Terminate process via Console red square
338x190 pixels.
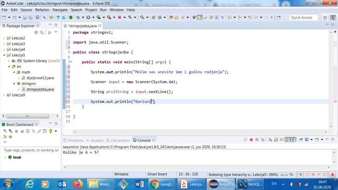251,140
